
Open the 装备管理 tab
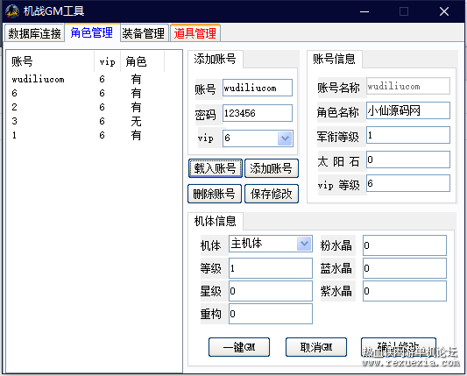pyautogui.click(x=145, y=32)
